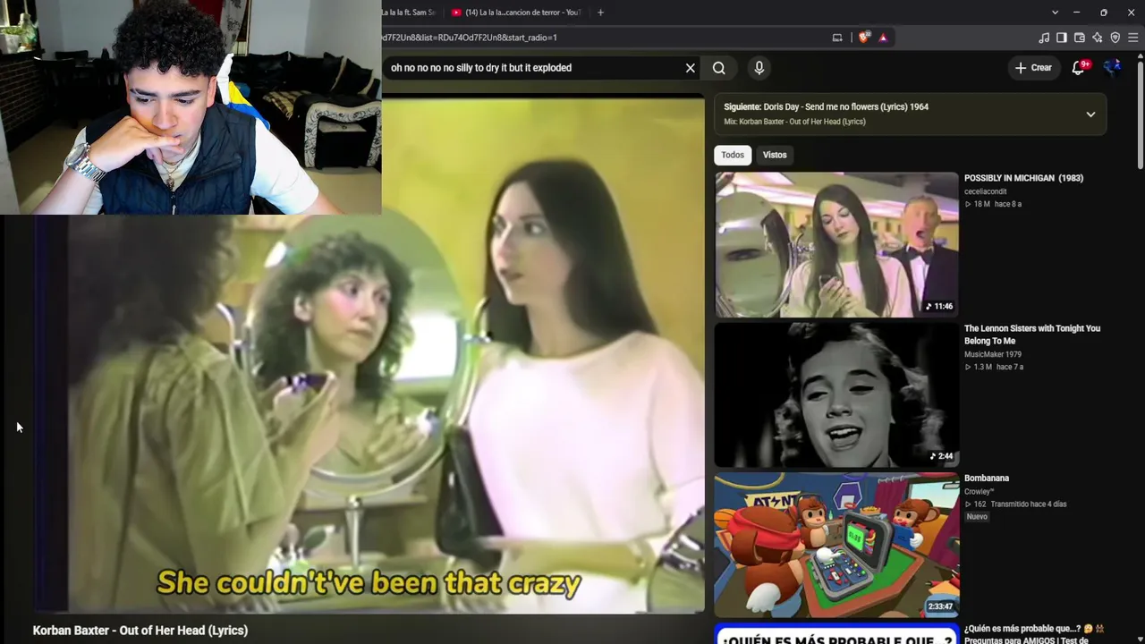The width and height of the screenshot is (1145, 644).
Task: Click the YouTube search magnifier button
Action: coord(718,68)
